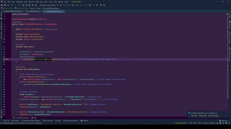Image resolution: width=231 pixels, height=129 pixels.
Task: Open the Edit menu
Action: [x=9, y=2]
